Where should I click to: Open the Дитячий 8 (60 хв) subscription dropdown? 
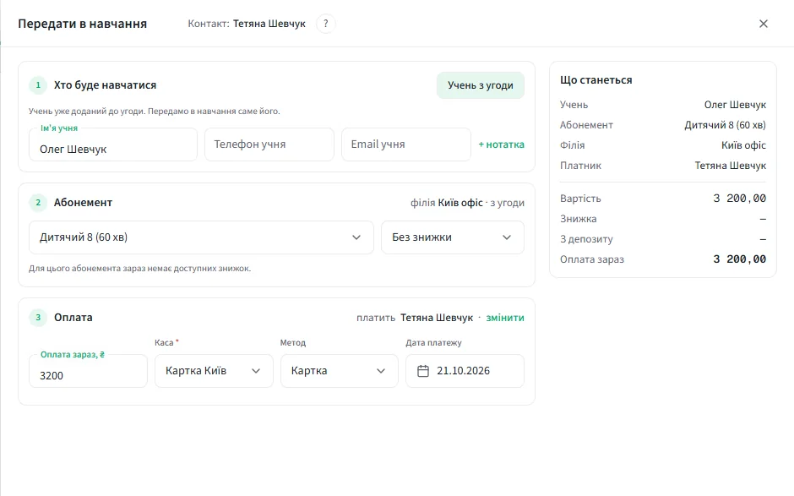tap(201, 237)
